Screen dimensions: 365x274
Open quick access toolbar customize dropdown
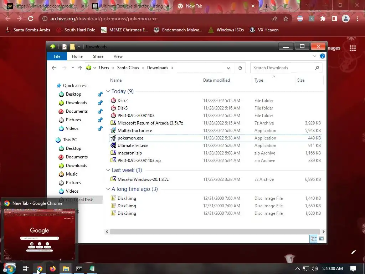tap(79, 47)
